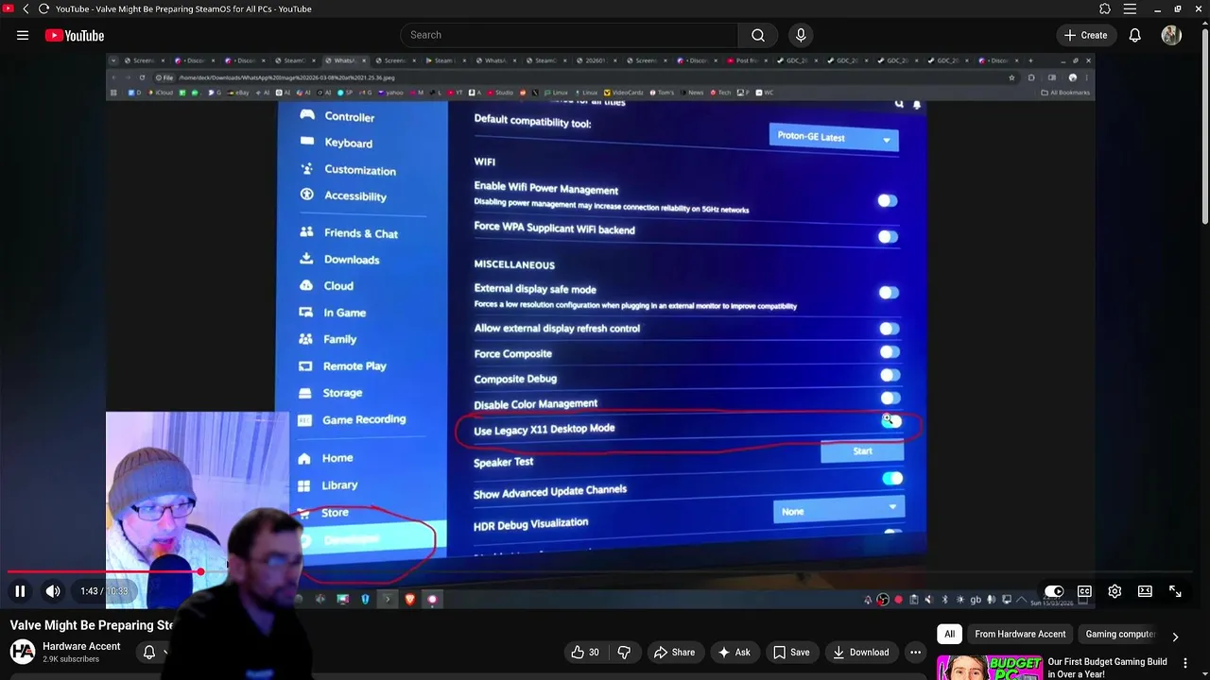Open the player settings gear
The width and height of the screenshot is (1210, 680).
1115,591
